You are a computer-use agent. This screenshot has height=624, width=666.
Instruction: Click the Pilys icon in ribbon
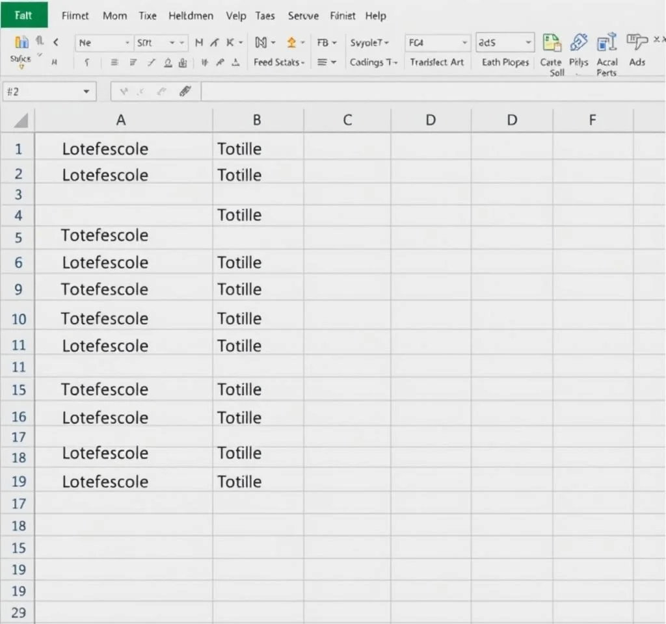click(578, 44)
